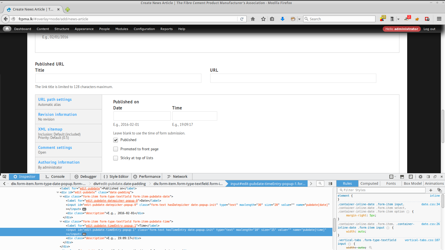Click the orange fox add-on icon
Viewport: 445px width, 250px height.
point(417,19)
